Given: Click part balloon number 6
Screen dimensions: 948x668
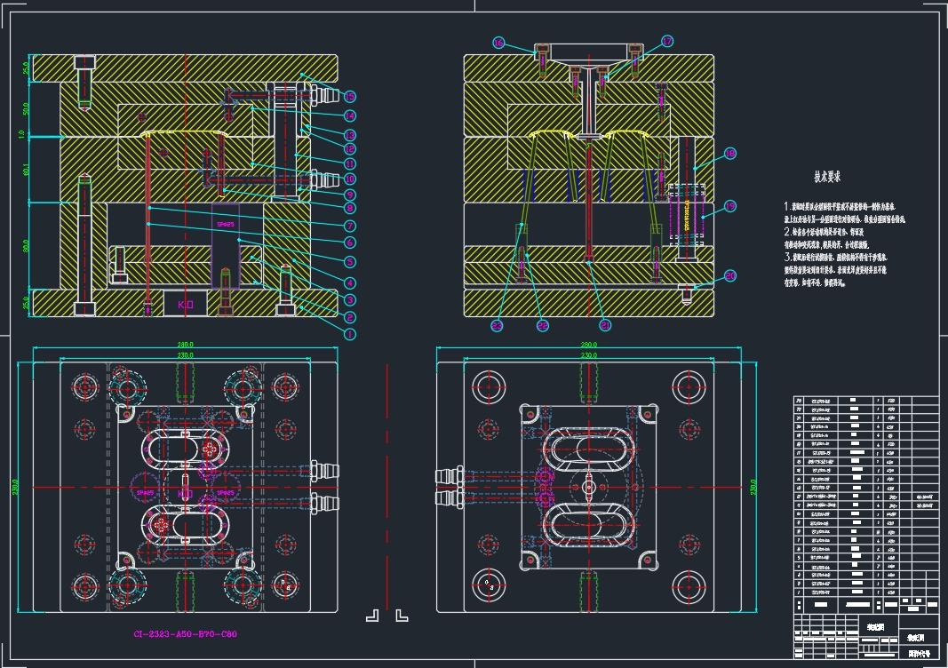Looking at the screenshot, I should 349,243.
